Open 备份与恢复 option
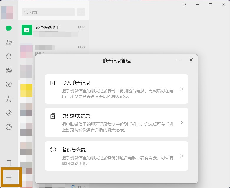230x188 pixels. click(x=116, y=156)
